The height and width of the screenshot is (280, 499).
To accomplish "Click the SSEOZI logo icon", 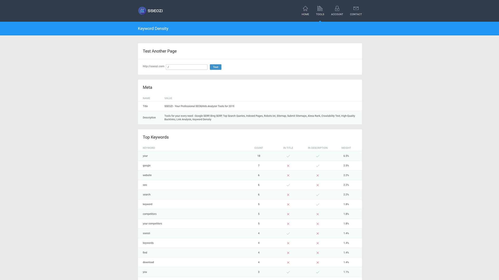I will point(142,11).
